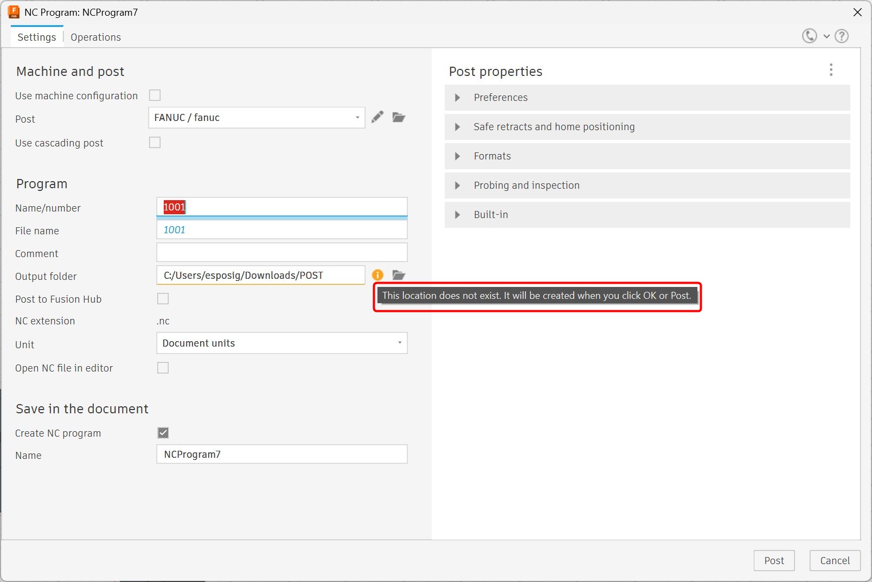This screenshot has height=582, width=872.
Task: Click the Cancel button
Action: tap(835, 560)
